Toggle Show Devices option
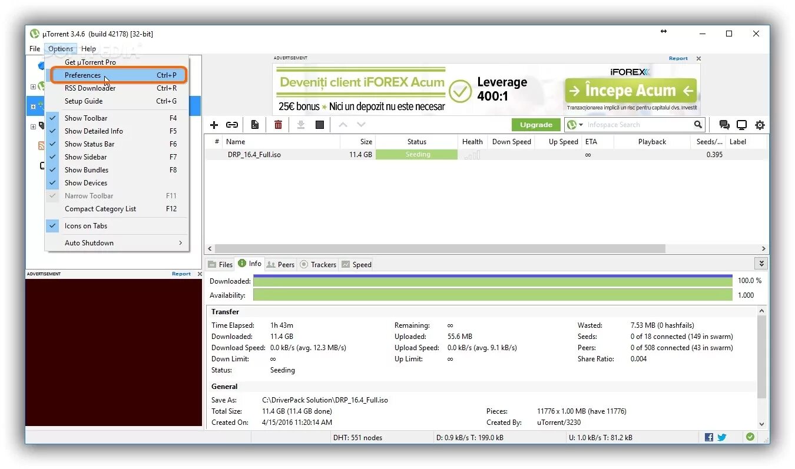 tap(117, 183)
